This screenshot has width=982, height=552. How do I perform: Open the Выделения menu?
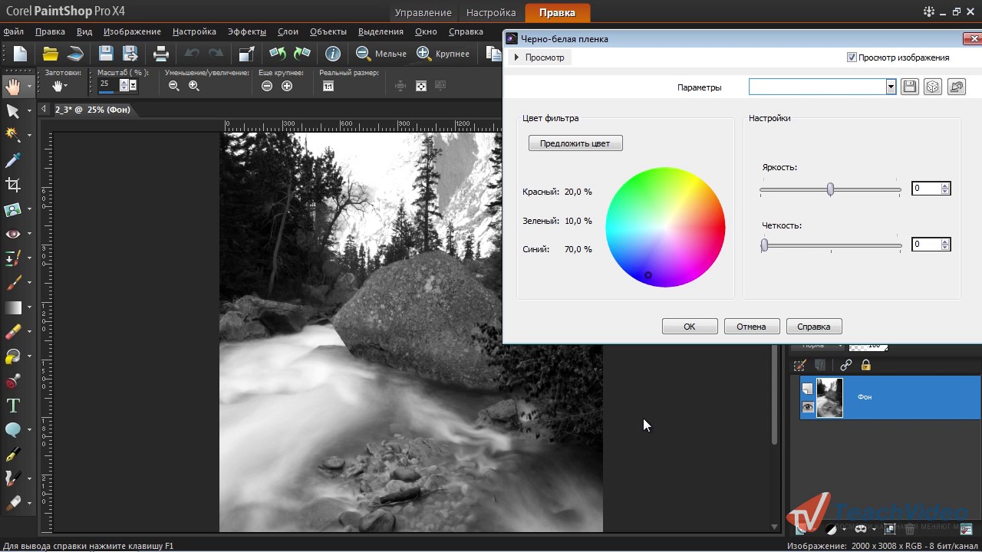tap(381, 31)
